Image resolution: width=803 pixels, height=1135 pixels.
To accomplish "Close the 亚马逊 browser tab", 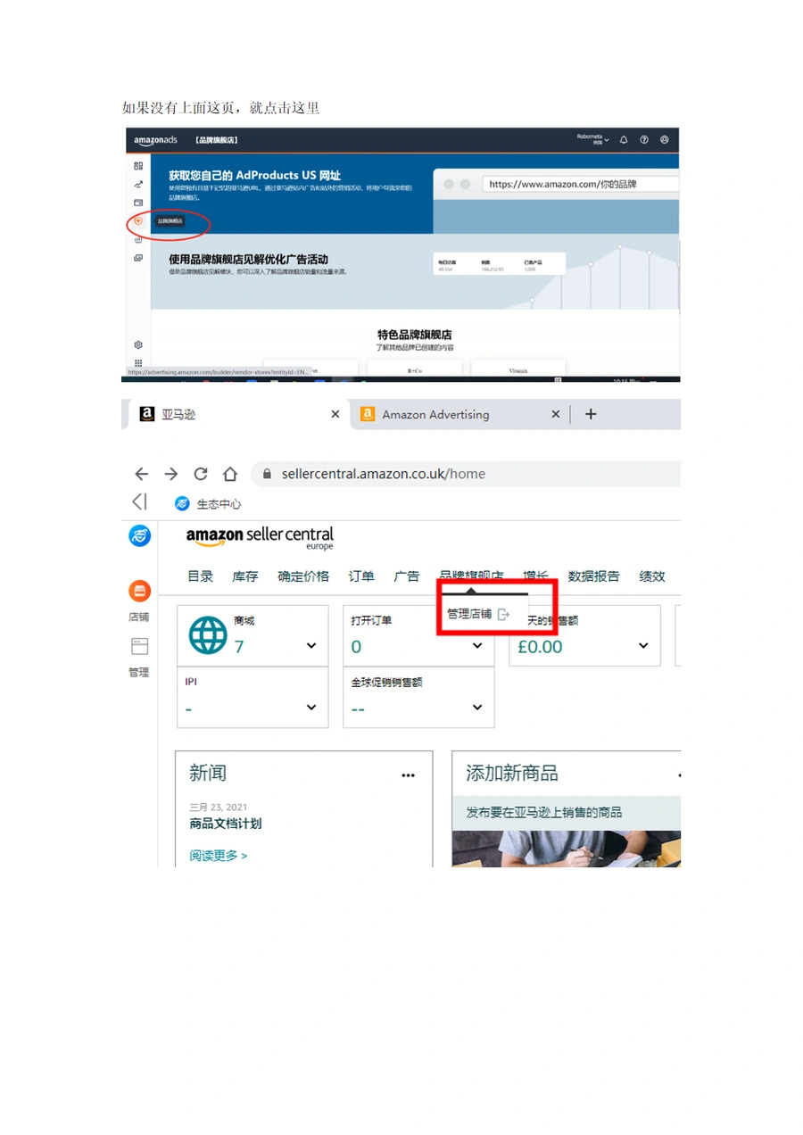I will point(335,414).
